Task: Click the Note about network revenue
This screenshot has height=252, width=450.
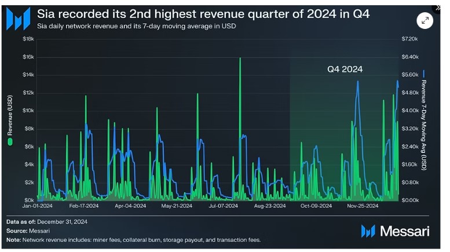Action: coord(133,240)
